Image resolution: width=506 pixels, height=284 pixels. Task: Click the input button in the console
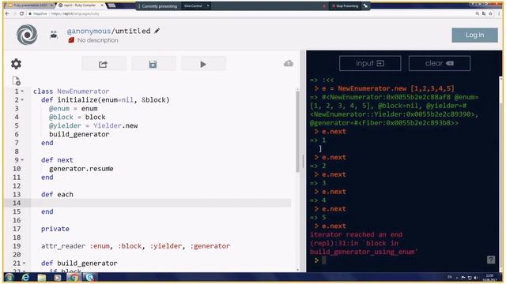tap(370, 63)
